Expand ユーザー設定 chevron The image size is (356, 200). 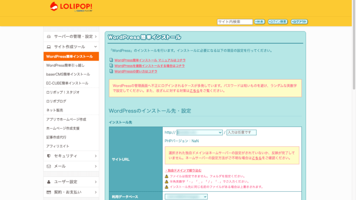pos(95,182)
